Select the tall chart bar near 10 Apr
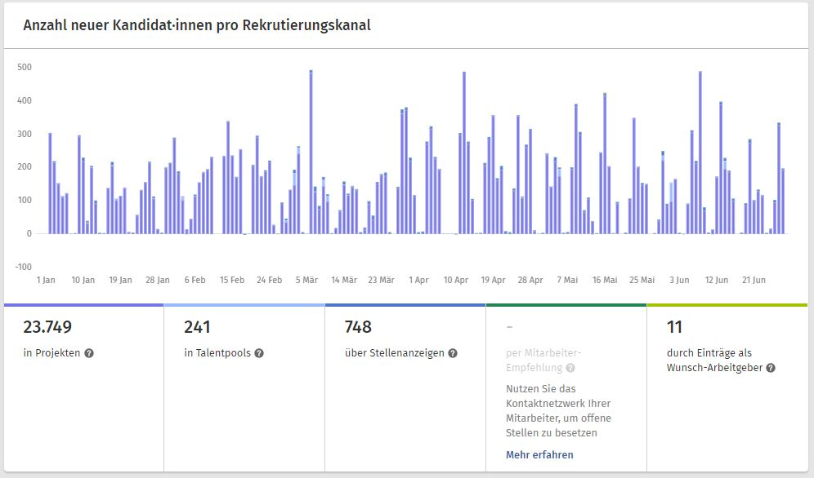814x478 pixels. (x=464, y=155)
